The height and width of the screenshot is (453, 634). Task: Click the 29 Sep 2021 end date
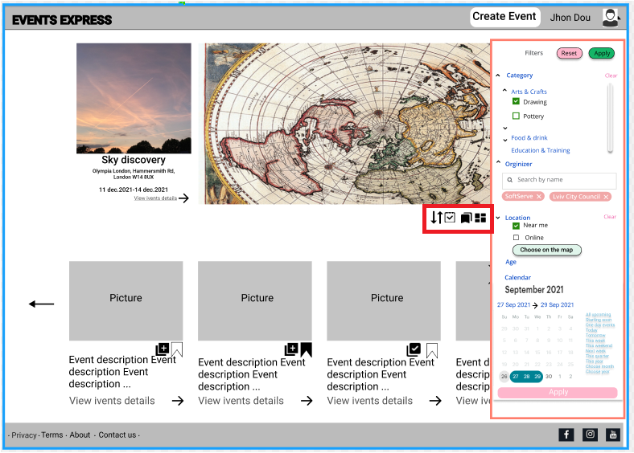(x=558, y=305)
